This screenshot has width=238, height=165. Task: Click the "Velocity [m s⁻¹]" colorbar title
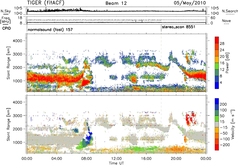point(233,124)
